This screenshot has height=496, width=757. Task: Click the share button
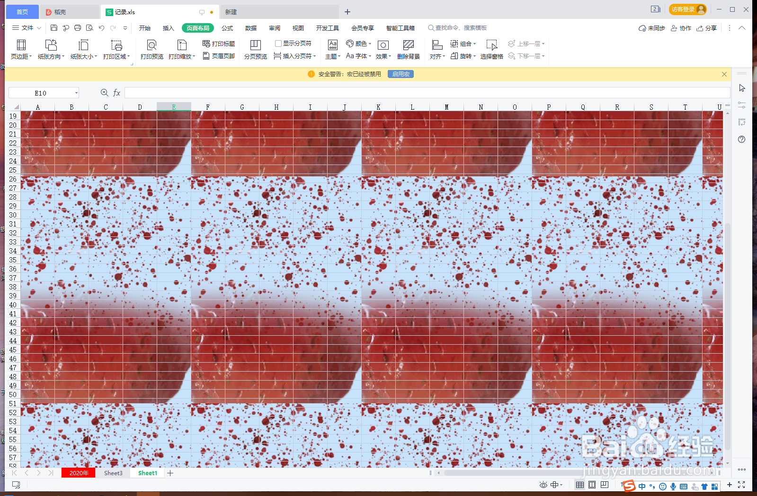point(706,28)
